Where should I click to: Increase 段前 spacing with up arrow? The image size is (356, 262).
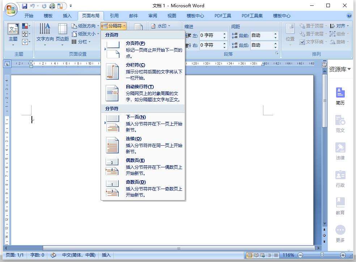click(275, 34)
